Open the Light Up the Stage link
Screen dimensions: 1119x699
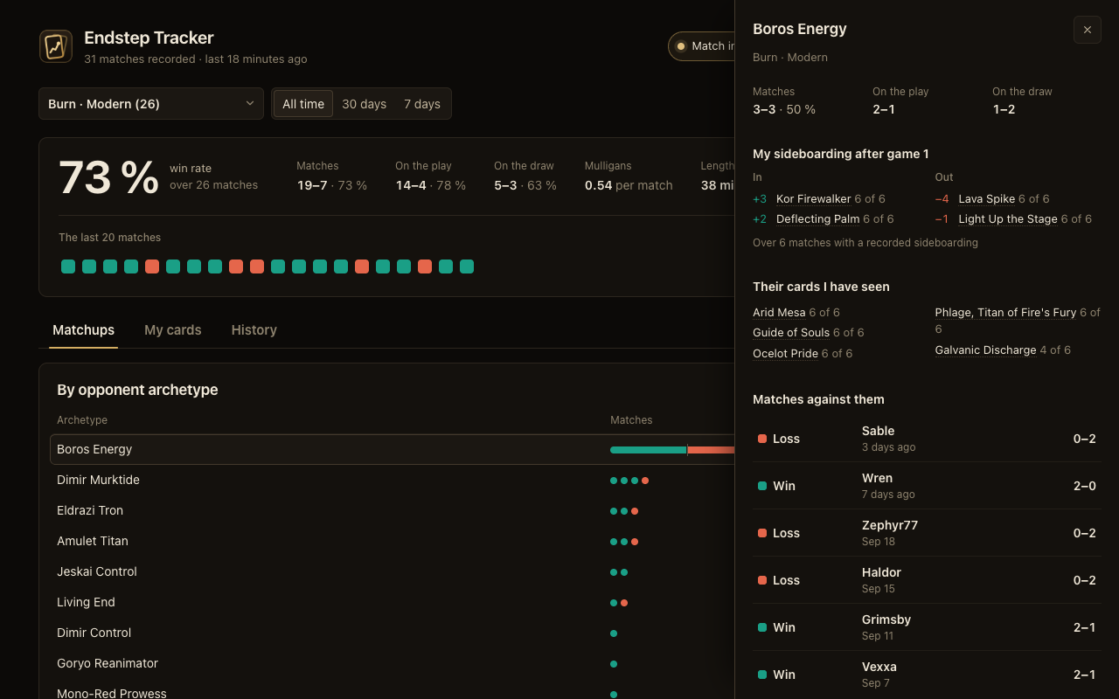click(x=1008, y=219)
